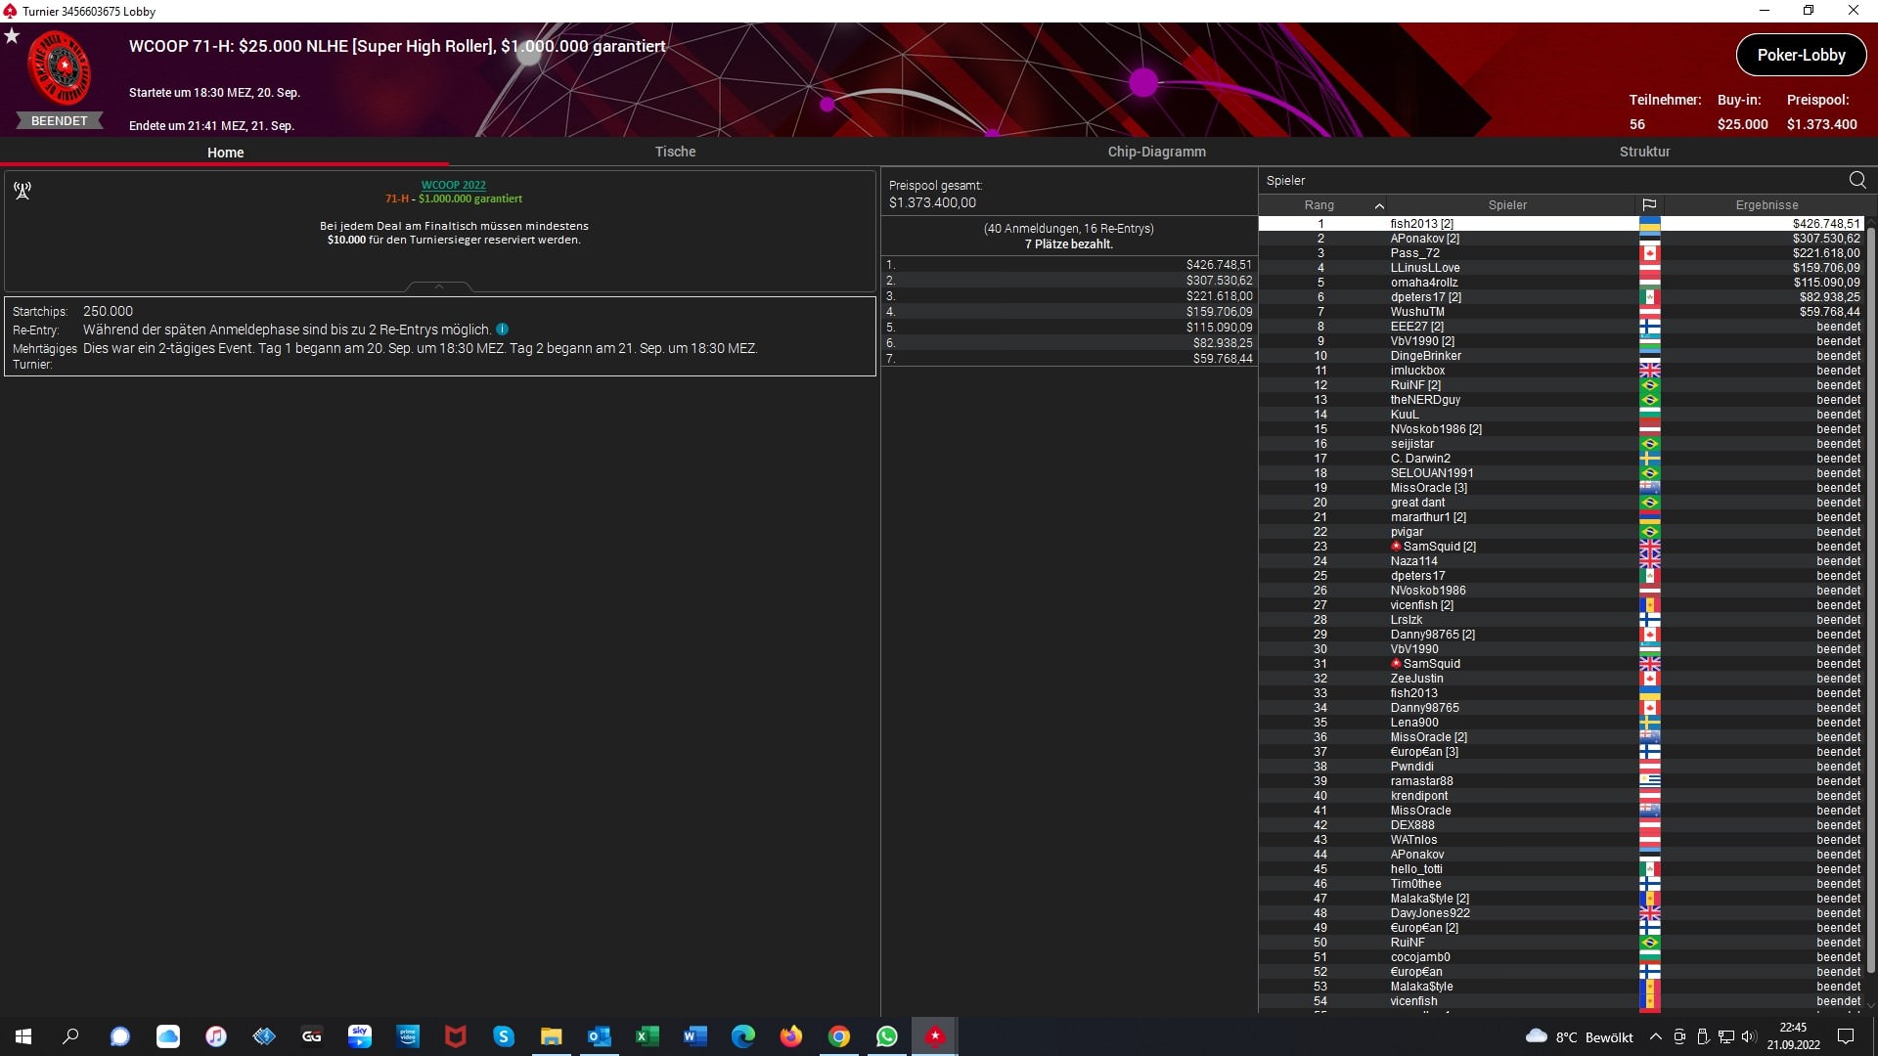Open Outlook from the taskbar

(x=600, y=1036)
